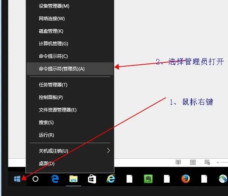The image size is (228, 196).
Task: Click blank document icon between Evernote and Firefox
Action: (x=167, y=179)
